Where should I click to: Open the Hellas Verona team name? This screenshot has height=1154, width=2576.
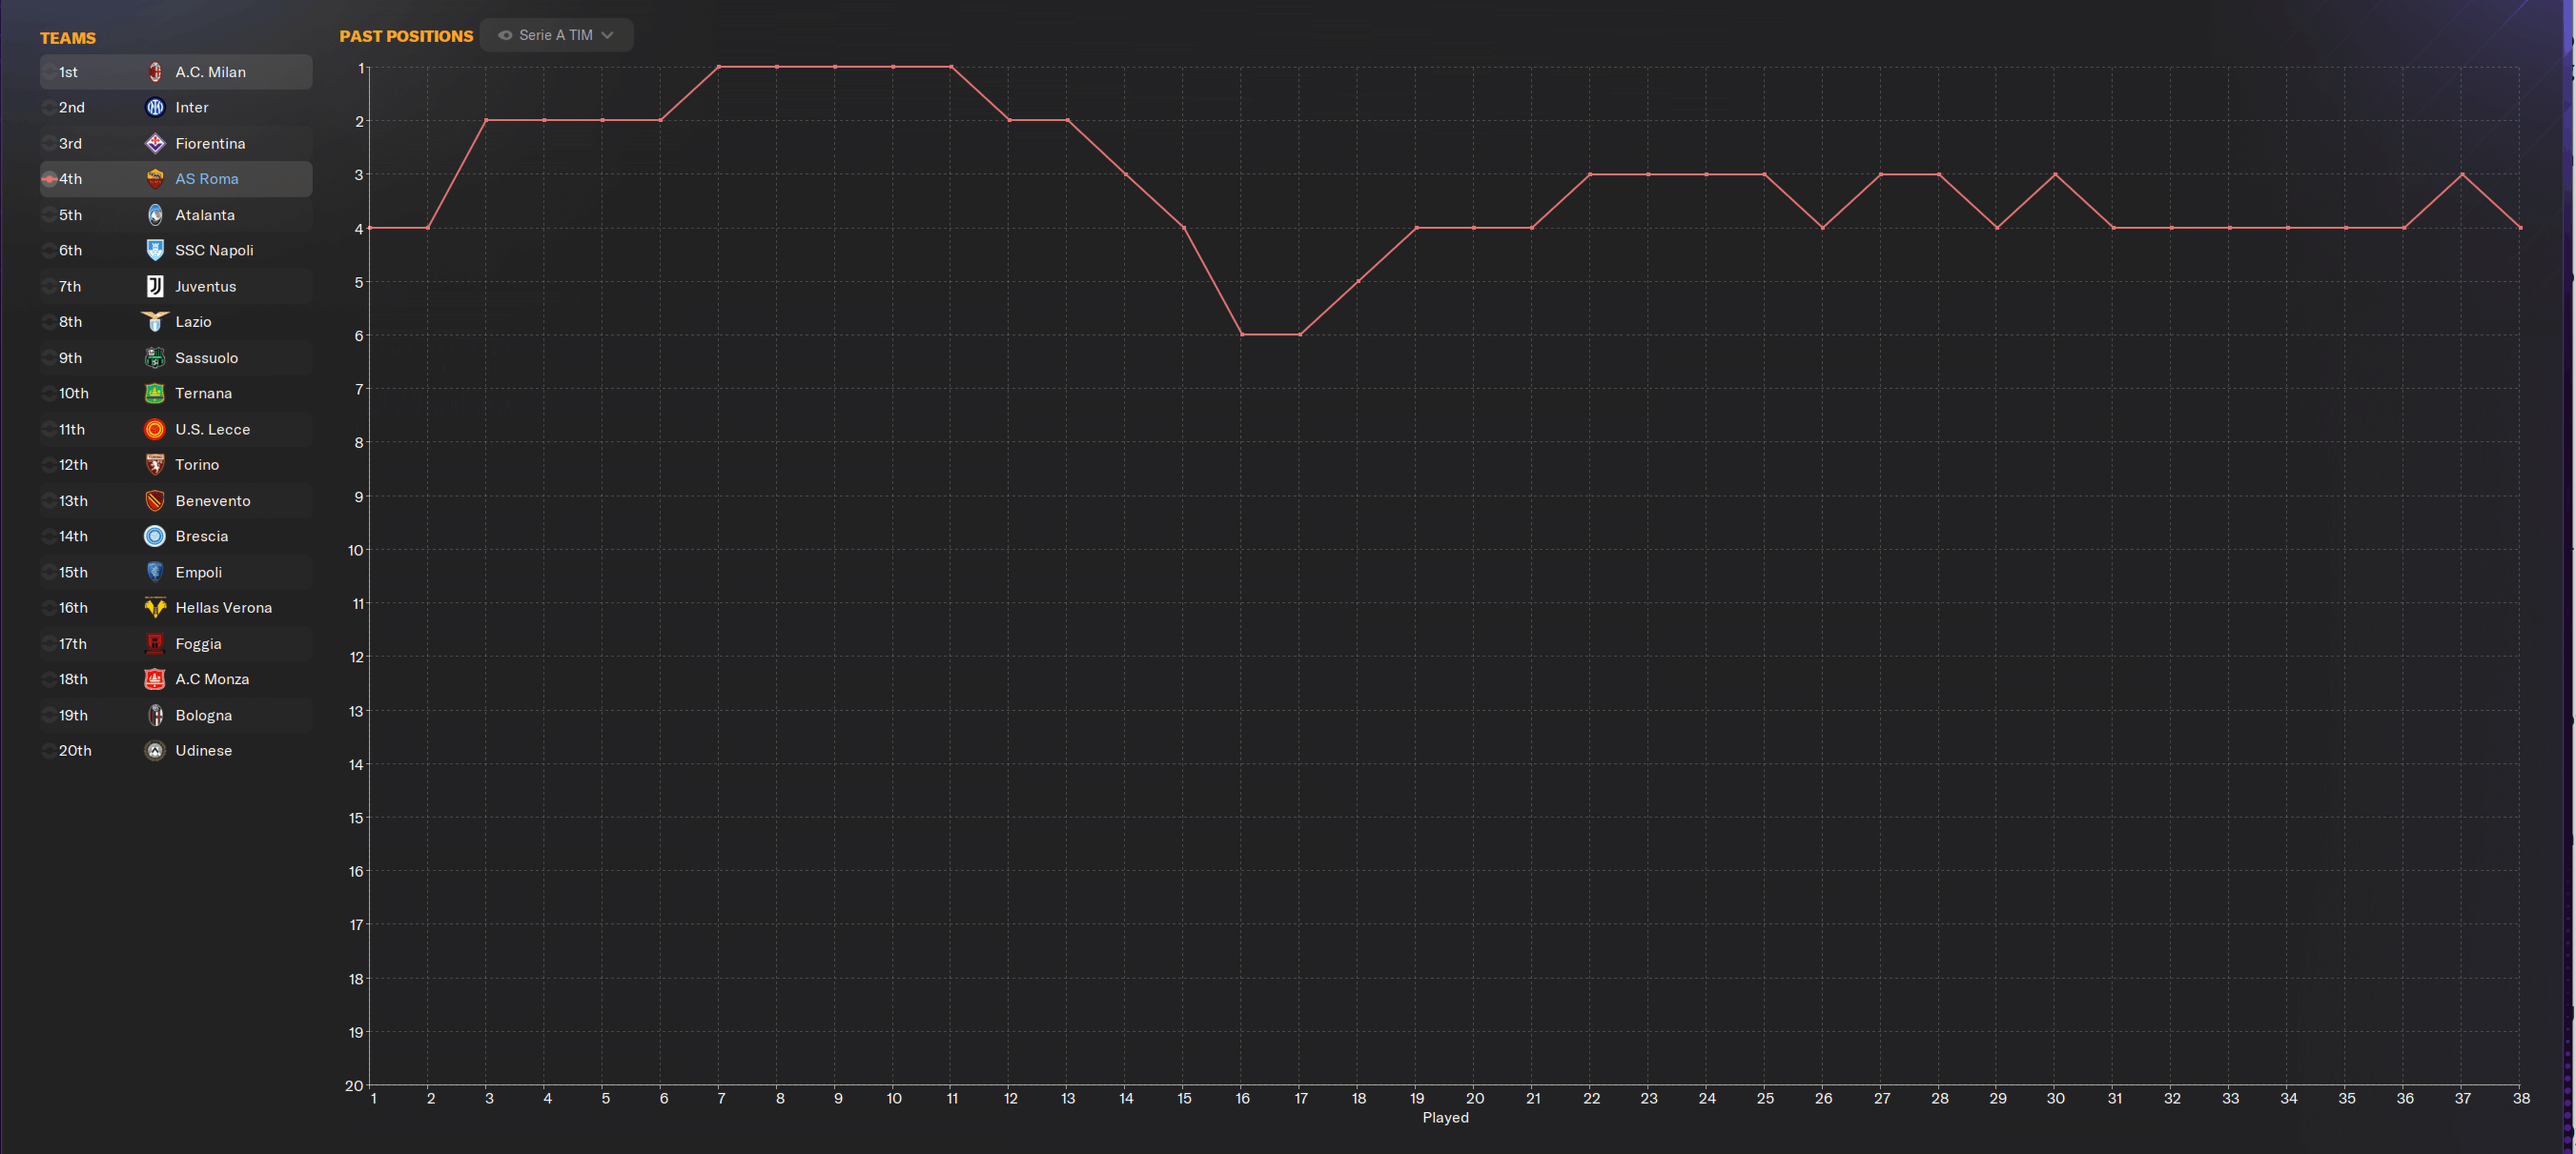click(x=223, y=608)
